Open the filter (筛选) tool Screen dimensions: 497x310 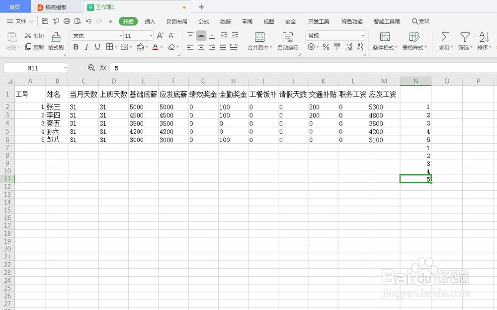(465, 40)
